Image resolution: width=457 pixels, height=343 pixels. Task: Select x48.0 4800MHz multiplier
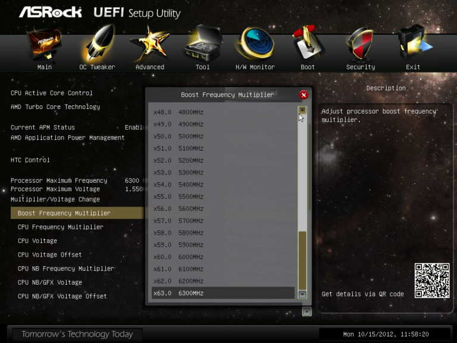pyautogui.click(x=223, y=113)
